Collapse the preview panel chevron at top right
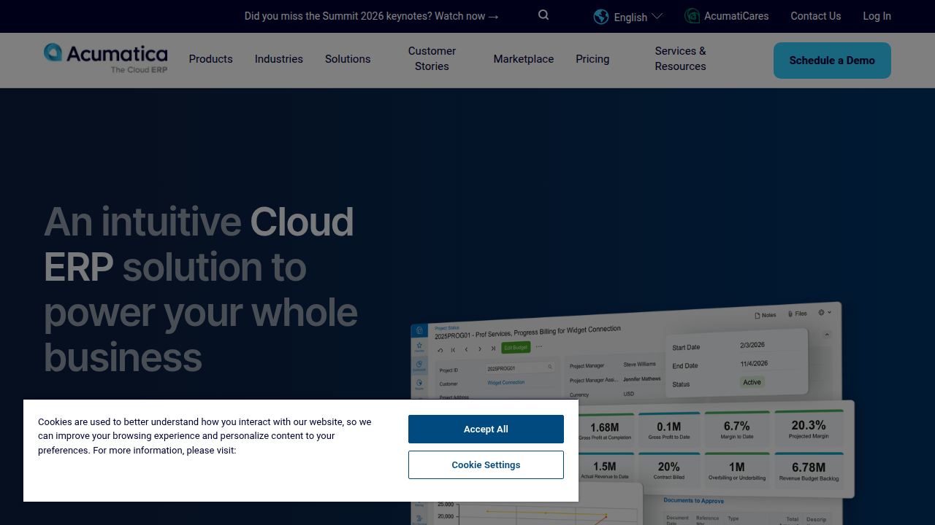The height and width of the screenshot is (525, 935). [827, 335]
